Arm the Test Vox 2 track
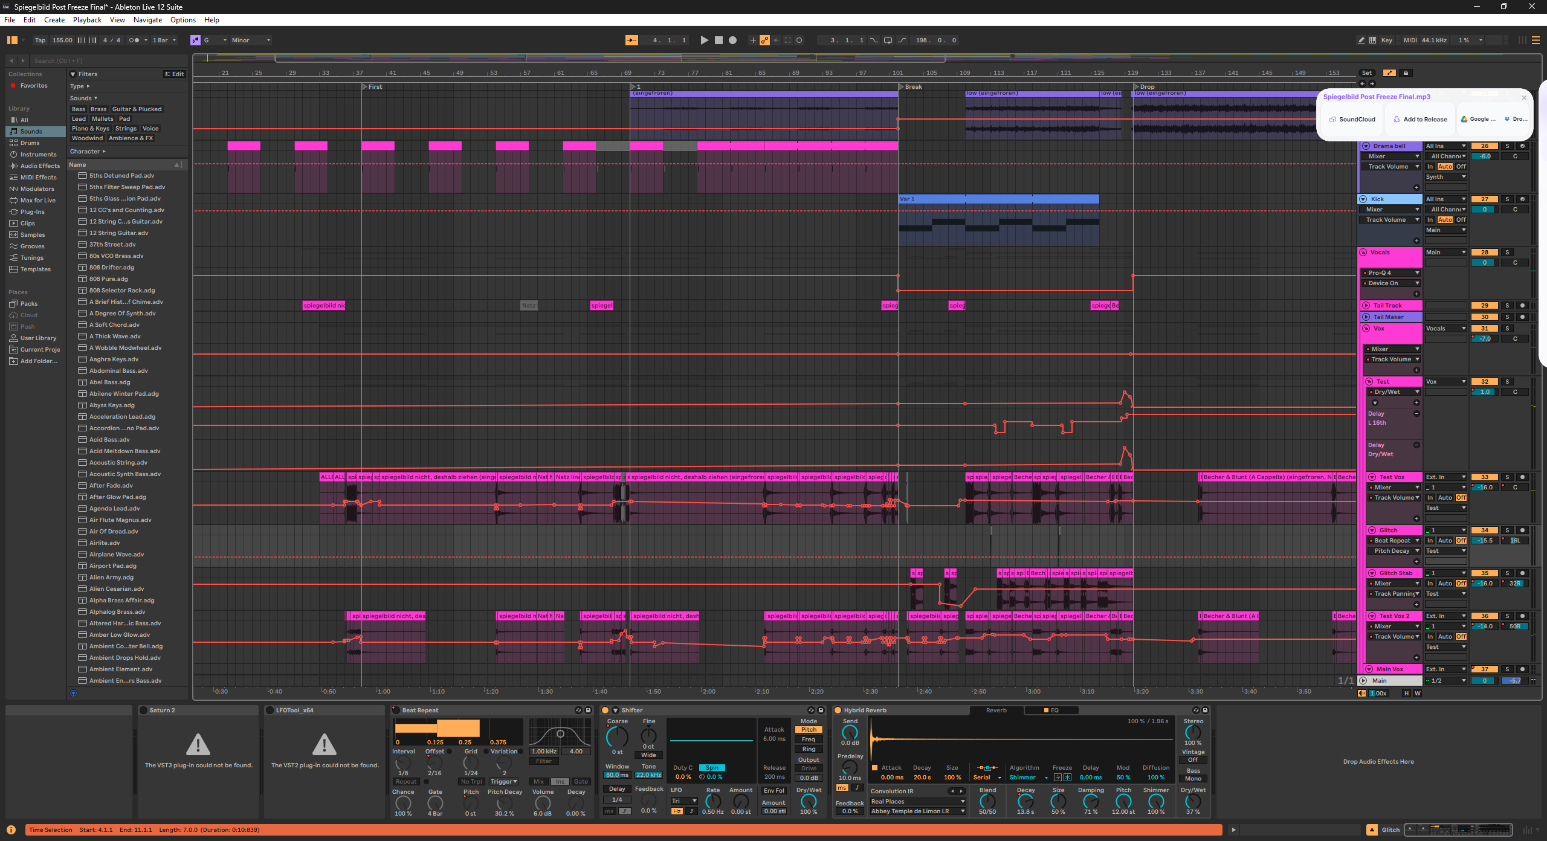This screenshot has width=1547, height=841. click(1522, 616)
